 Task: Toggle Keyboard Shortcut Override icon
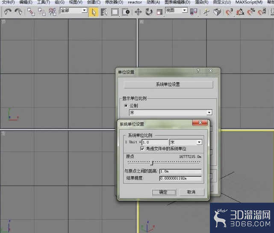(217, 12)
